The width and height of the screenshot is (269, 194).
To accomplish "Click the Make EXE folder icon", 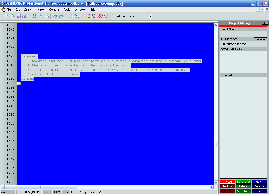I will [x=88, y=16].
